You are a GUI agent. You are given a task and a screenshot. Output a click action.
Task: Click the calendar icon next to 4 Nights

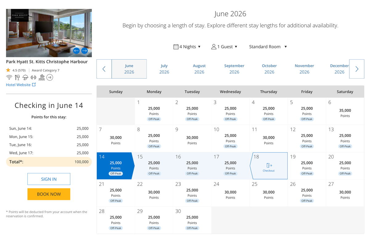[176, 47]
